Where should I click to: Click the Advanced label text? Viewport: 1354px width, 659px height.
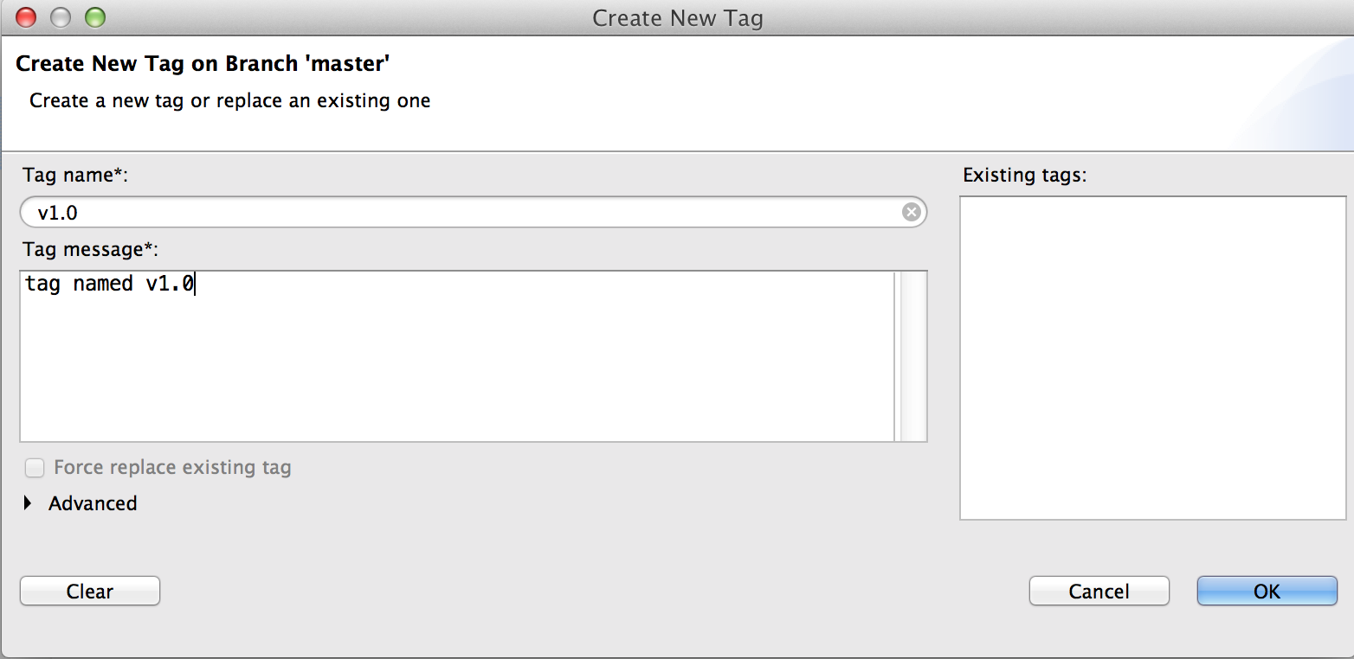[x=93, y=503]
